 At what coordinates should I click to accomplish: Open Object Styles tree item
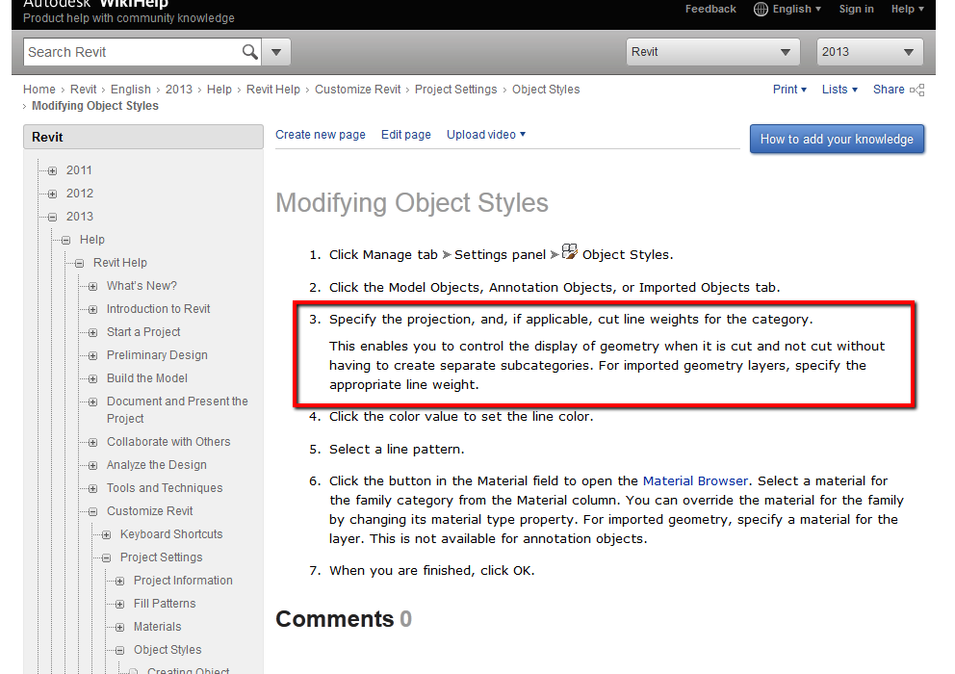(x=168, y=650)
